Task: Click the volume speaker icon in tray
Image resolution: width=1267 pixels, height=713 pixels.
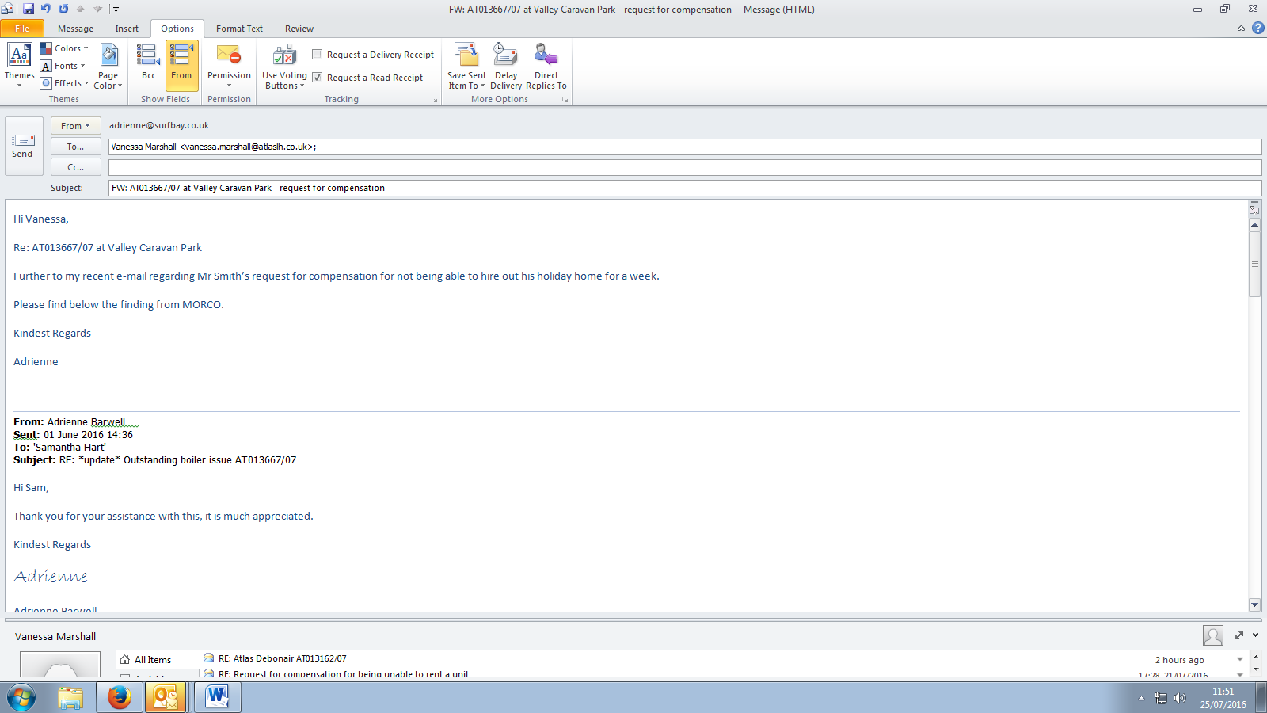Action: coord(1180,698)
